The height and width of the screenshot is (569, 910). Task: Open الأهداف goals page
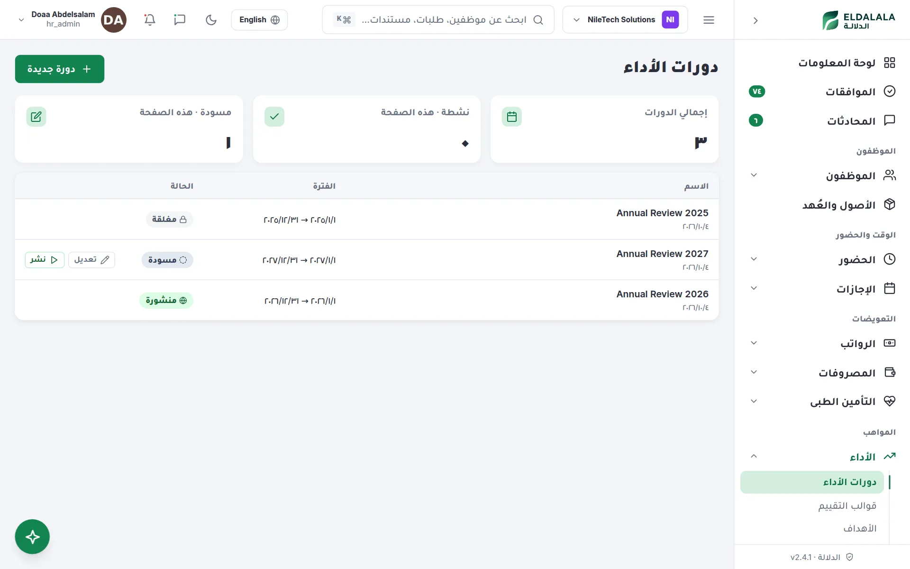click(x=812, y=528)
